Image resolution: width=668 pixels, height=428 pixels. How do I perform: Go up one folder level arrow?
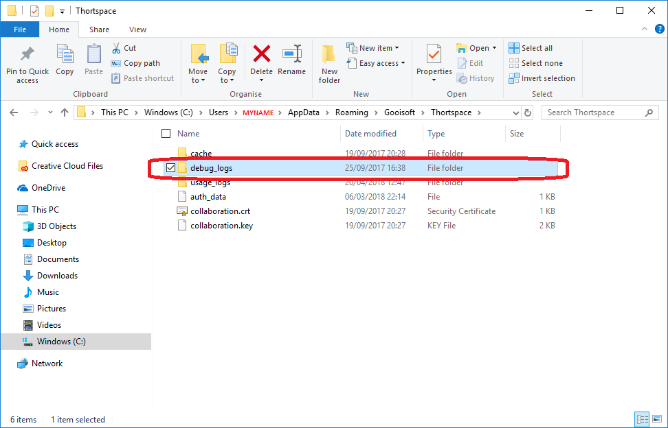[65, 112]
